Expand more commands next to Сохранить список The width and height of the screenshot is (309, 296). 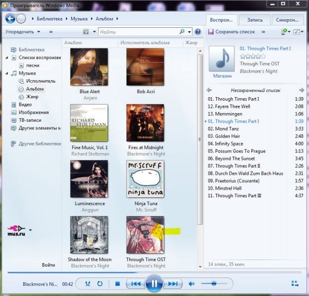coord(263,32)
